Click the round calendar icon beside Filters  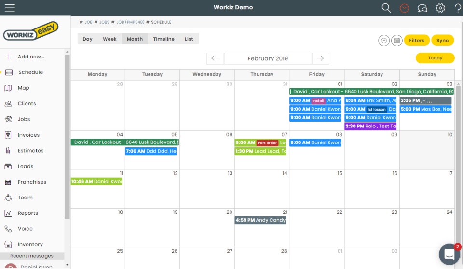[397, 41]
